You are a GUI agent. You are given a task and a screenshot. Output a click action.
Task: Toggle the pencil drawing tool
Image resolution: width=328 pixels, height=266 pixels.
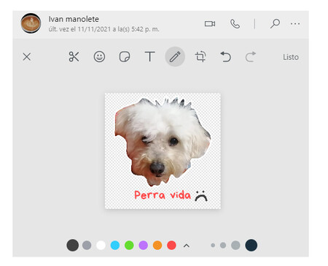175,57
